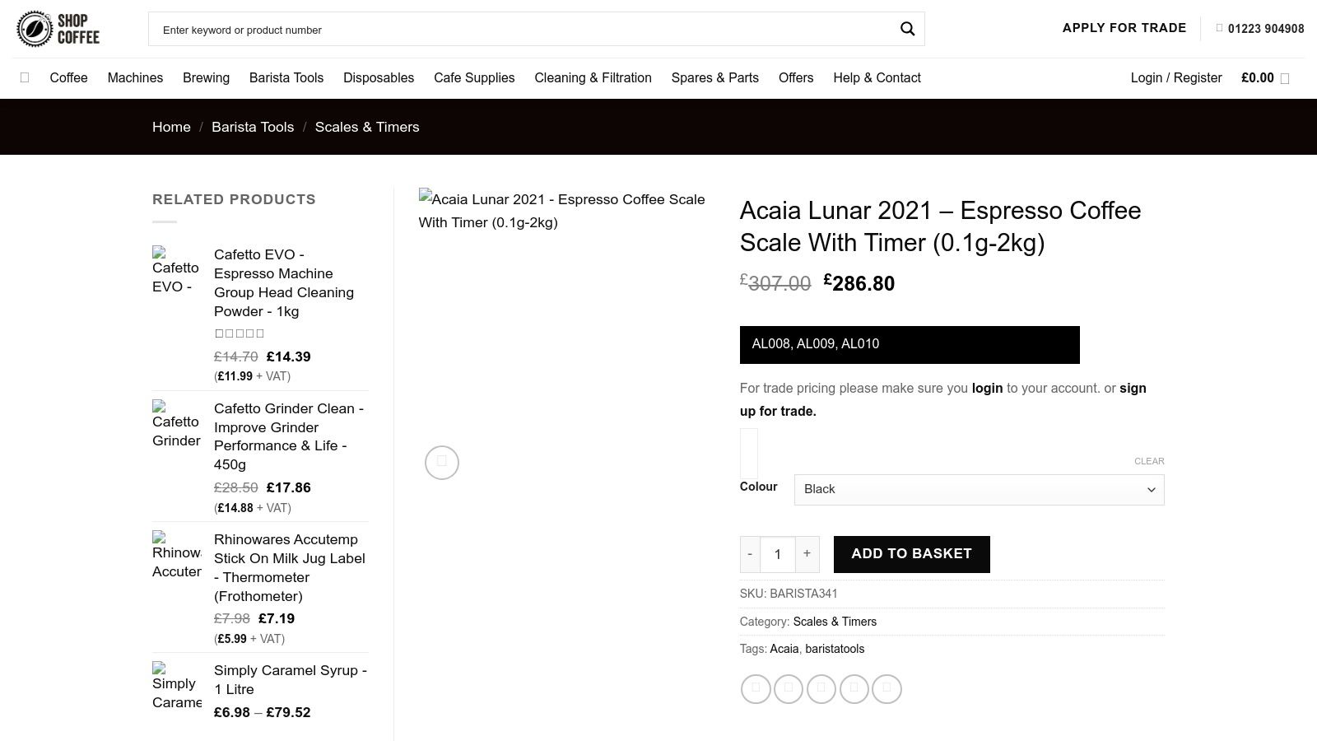Click the third social share icon
This screenshot has height=741, width=1317.
click(x=821, y=689)
